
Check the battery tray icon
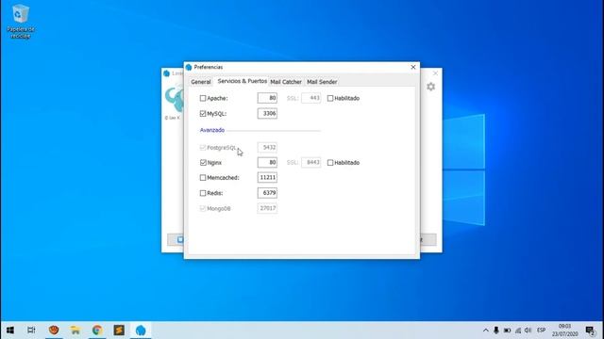(x=508, y=331)
